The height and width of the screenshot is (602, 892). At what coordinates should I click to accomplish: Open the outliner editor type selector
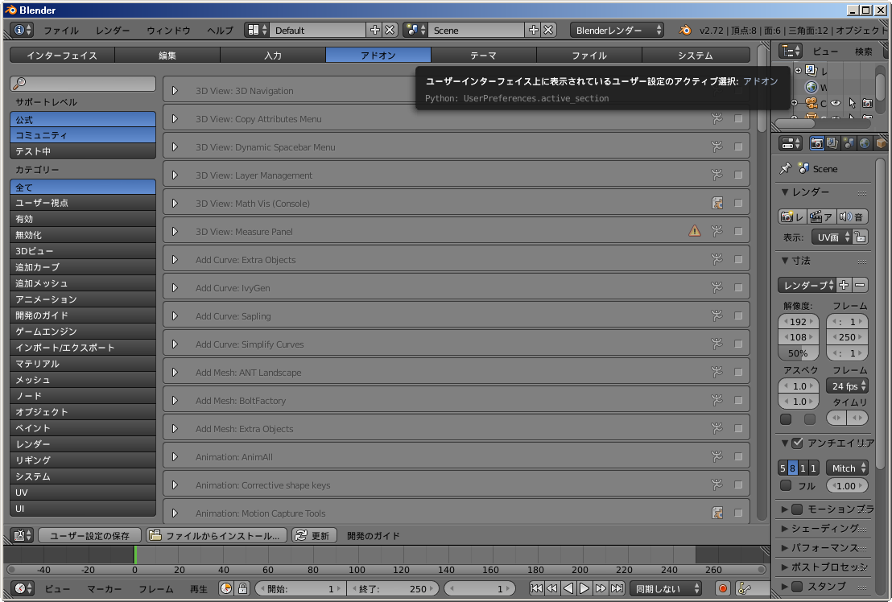790,52
